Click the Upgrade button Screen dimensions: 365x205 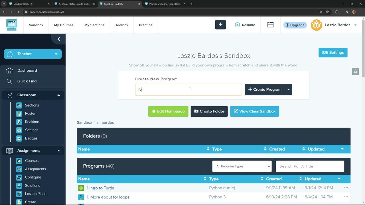tap(295, 25)
